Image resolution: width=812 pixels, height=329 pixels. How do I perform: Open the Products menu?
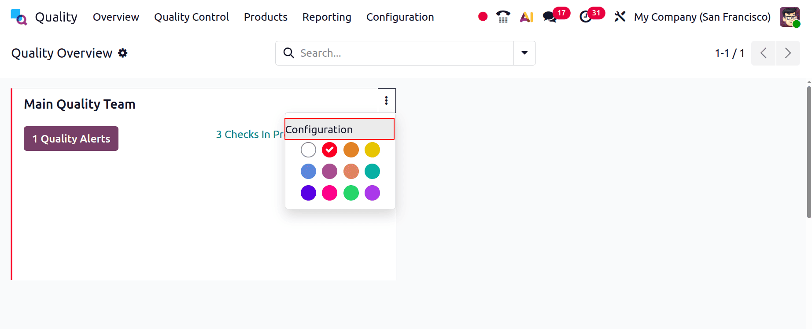pos(266,17)
